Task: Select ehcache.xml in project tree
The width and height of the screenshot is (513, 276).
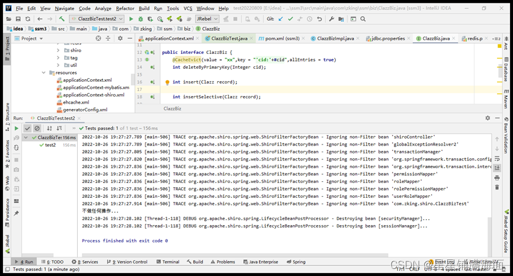Action: tap(73, 102)
